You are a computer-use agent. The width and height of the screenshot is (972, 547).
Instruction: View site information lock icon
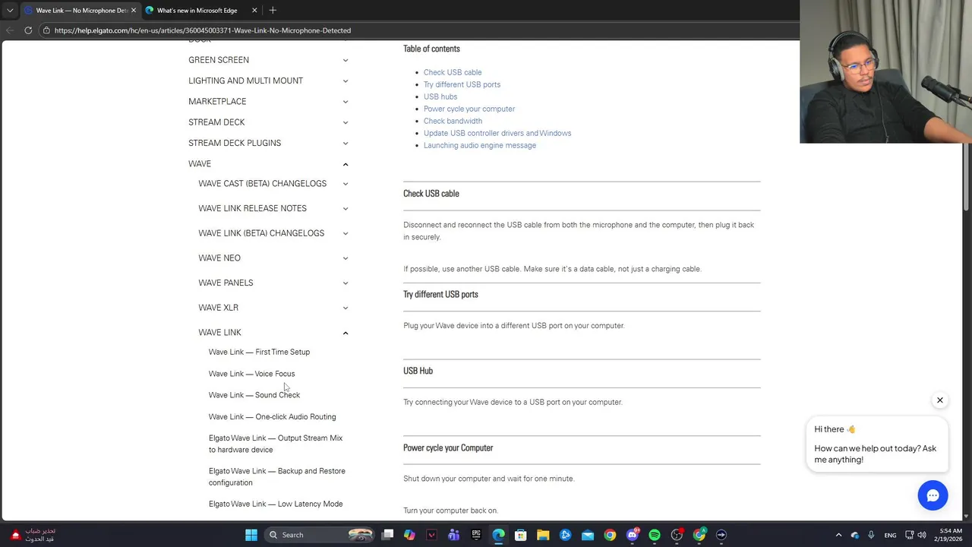coord(46,30)
